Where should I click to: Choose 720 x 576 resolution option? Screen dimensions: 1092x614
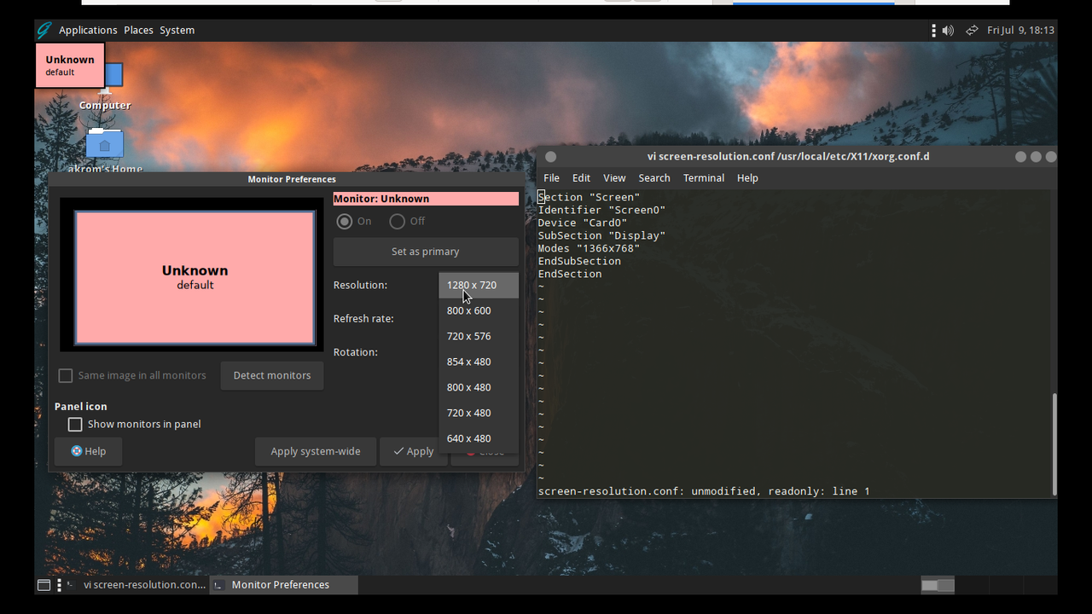(x=479, y=336)
